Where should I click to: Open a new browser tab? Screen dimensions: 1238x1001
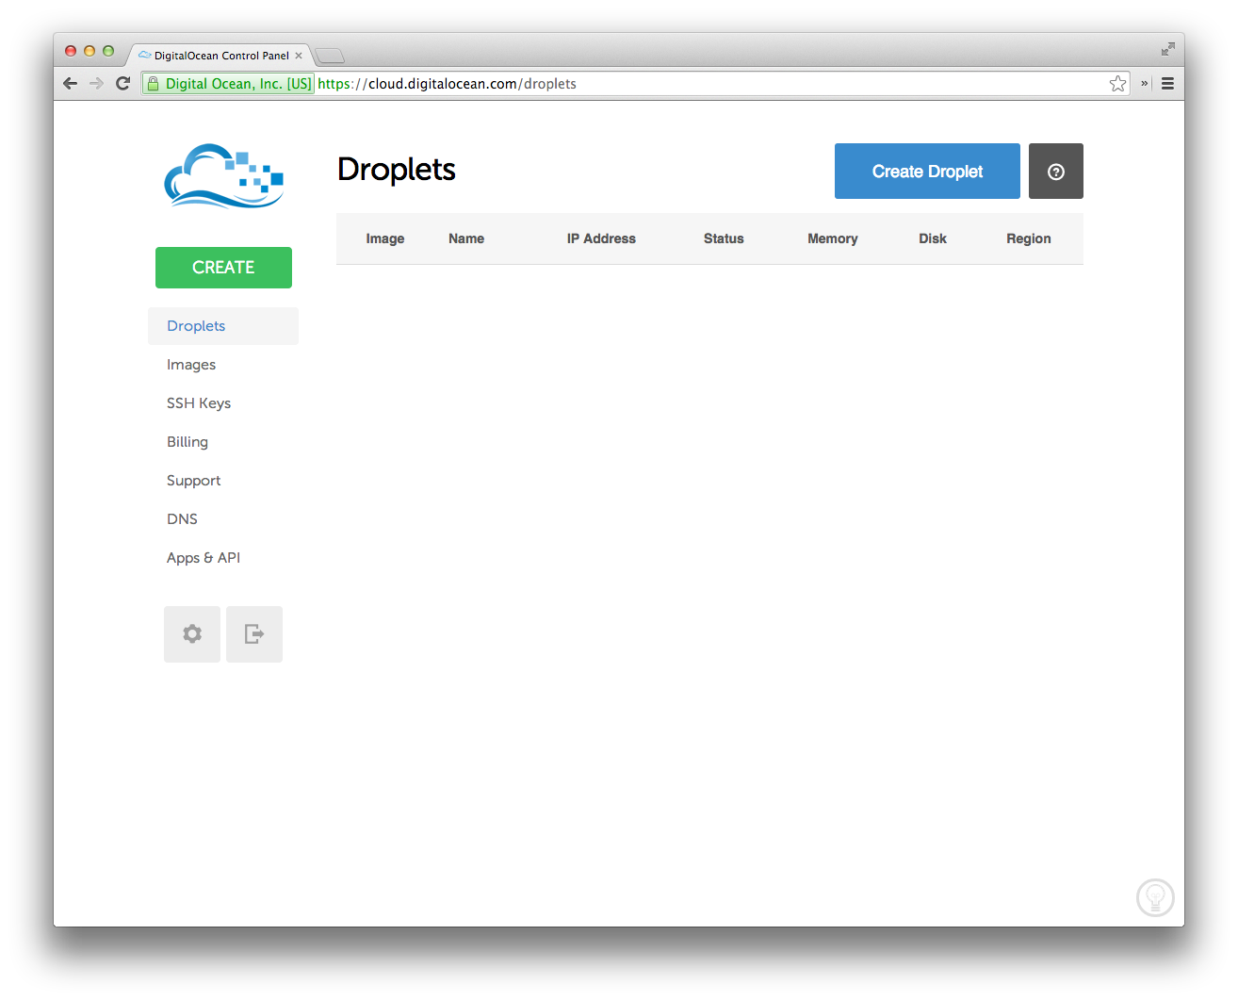coord(330,56)
